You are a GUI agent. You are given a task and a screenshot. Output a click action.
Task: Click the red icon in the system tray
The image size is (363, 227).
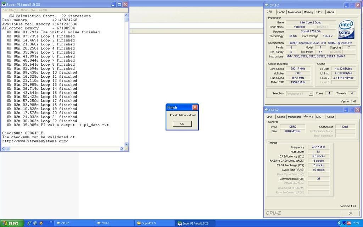click(x=349, y=223)
